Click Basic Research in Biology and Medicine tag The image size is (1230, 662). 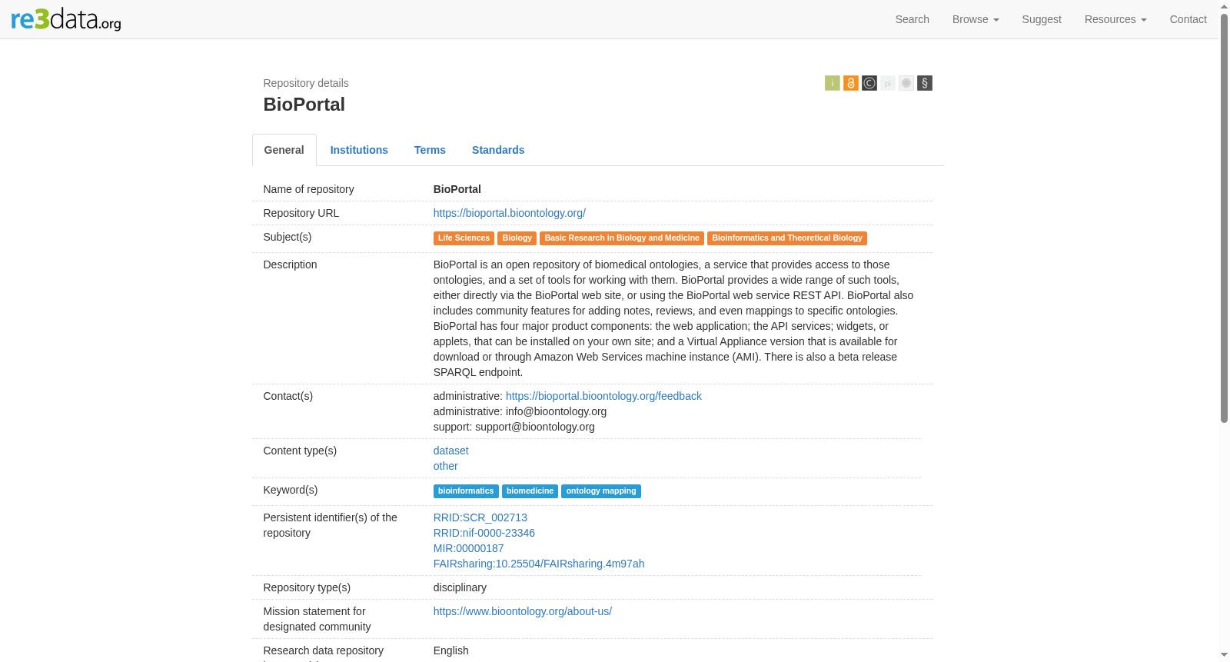point(622,238)
